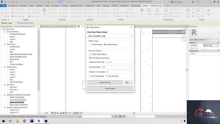Click the home icon on the Rear Elevation tab
Viewport: 220px width, 124px height.
point(79,27)
